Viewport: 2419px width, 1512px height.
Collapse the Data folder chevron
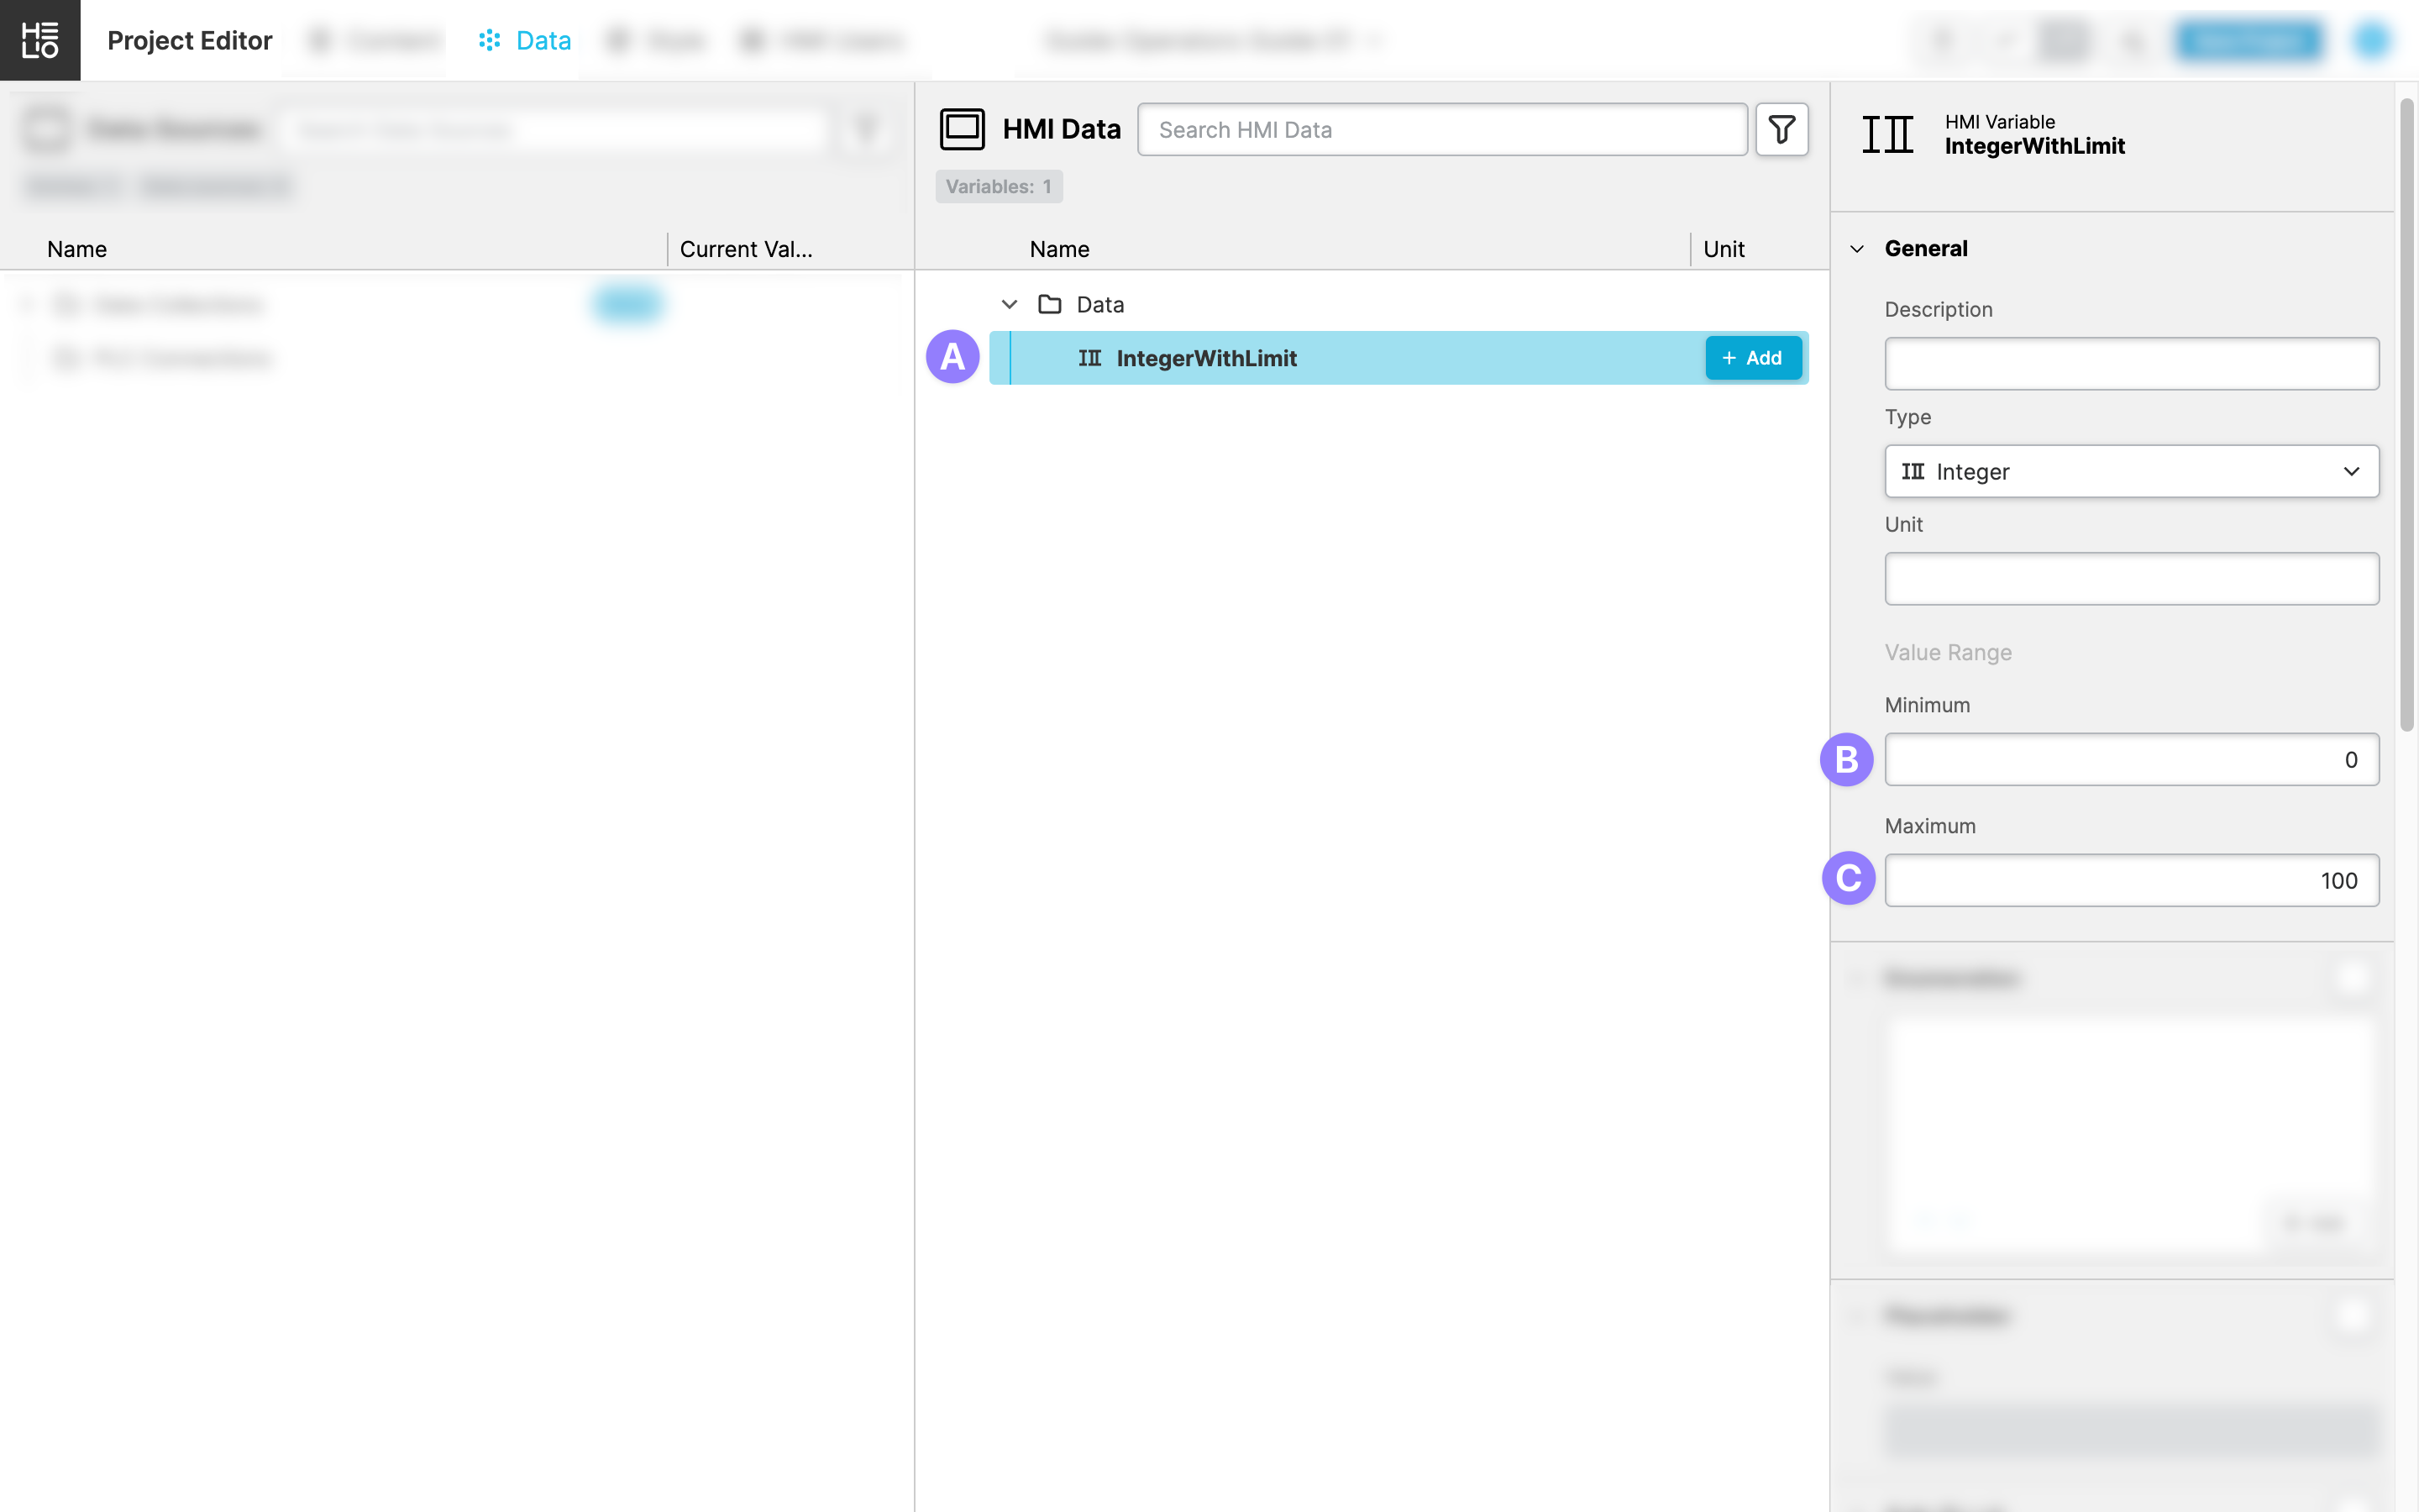[1009, 304]
